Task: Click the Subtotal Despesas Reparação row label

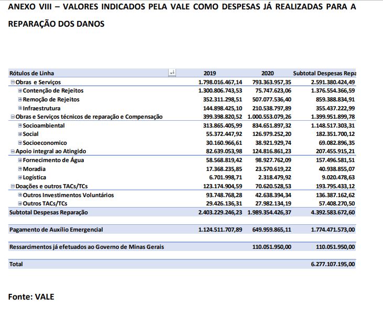Action: 48,212
